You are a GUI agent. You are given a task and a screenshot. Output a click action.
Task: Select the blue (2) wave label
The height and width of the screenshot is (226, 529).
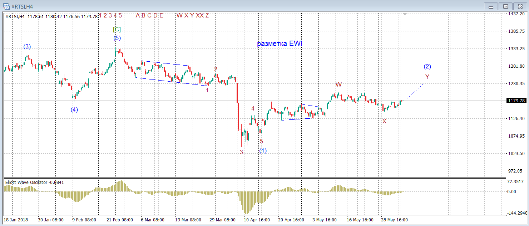427,66
